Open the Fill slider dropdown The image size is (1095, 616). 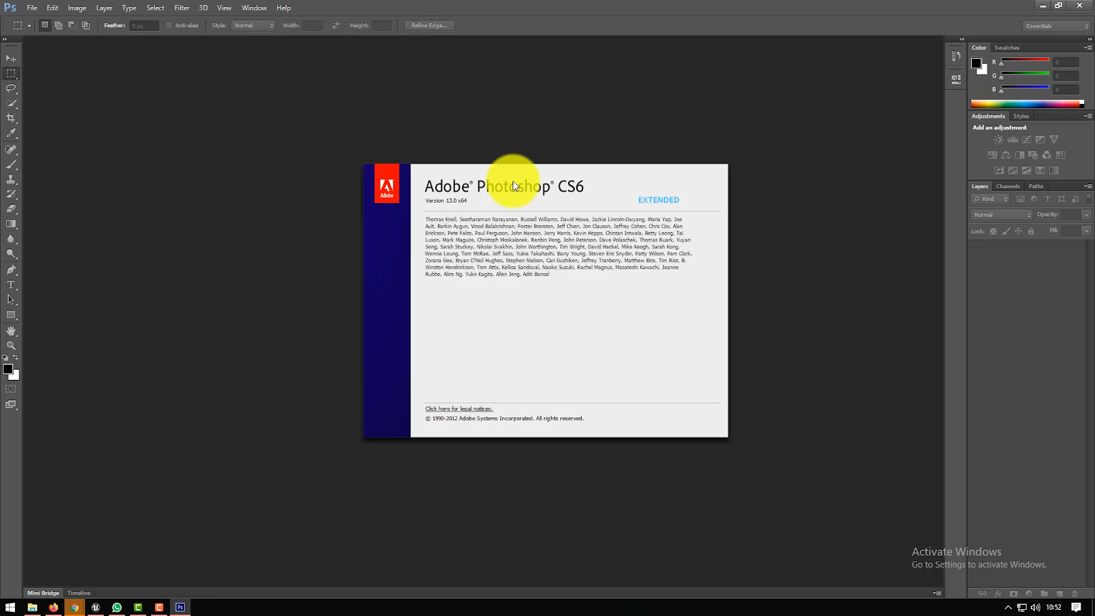(1086, 231)
